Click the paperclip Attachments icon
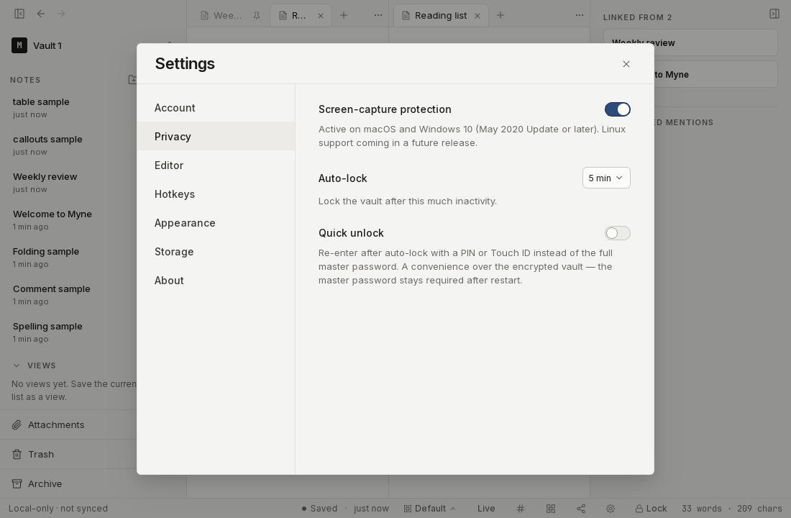Screen dimensions: 791x518 [x=17, y=424]
